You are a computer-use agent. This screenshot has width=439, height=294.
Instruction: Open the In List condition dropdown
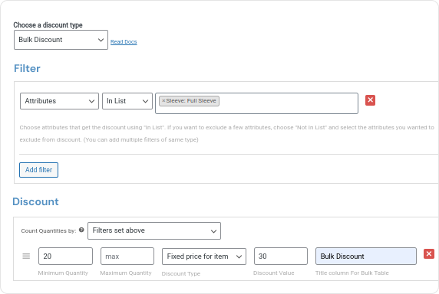(x=127, y=101)
